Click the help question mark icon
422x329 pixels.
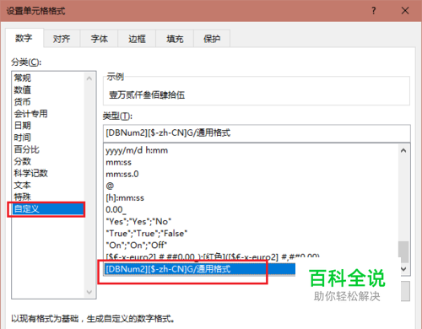coord(373,11)
